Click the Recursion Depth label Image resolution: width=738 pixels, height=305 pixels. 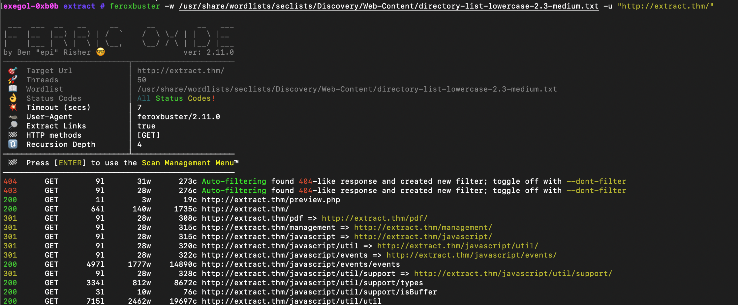[61, 144]
